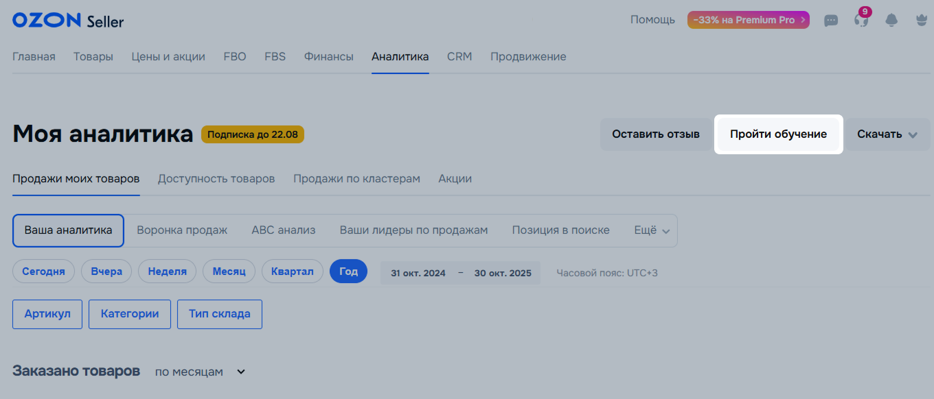The image size is (934, 399).
Task: Select the Неделя period option
Action: click(x=167, y=271)
